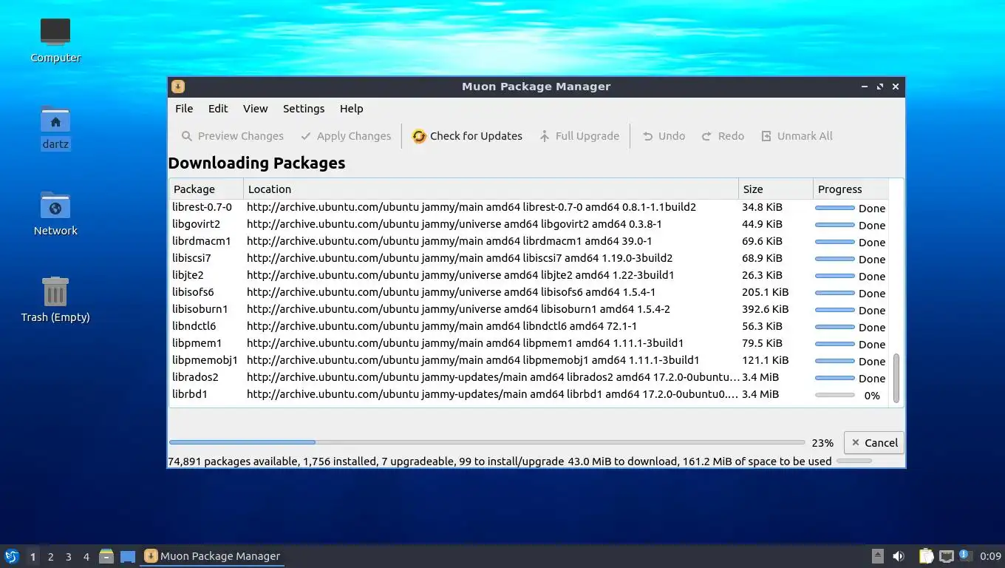
Task: Click the Full Upgrade toolbar button
Action: (579, 136)
